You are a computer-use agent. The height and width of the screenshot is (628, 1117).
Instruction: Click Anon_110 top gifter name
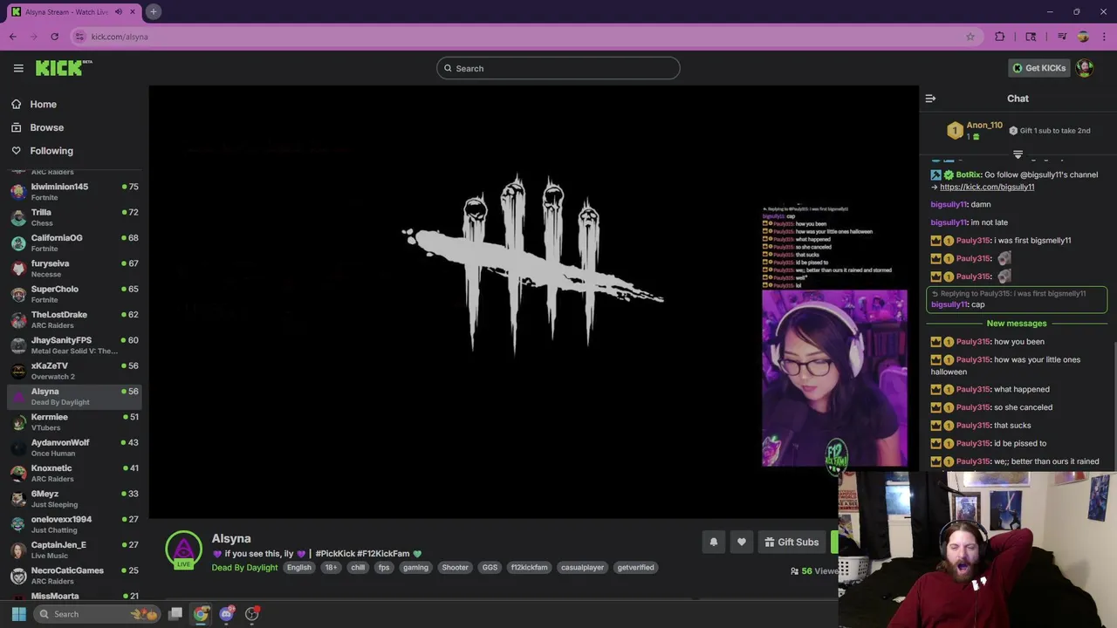pos(984,126)
